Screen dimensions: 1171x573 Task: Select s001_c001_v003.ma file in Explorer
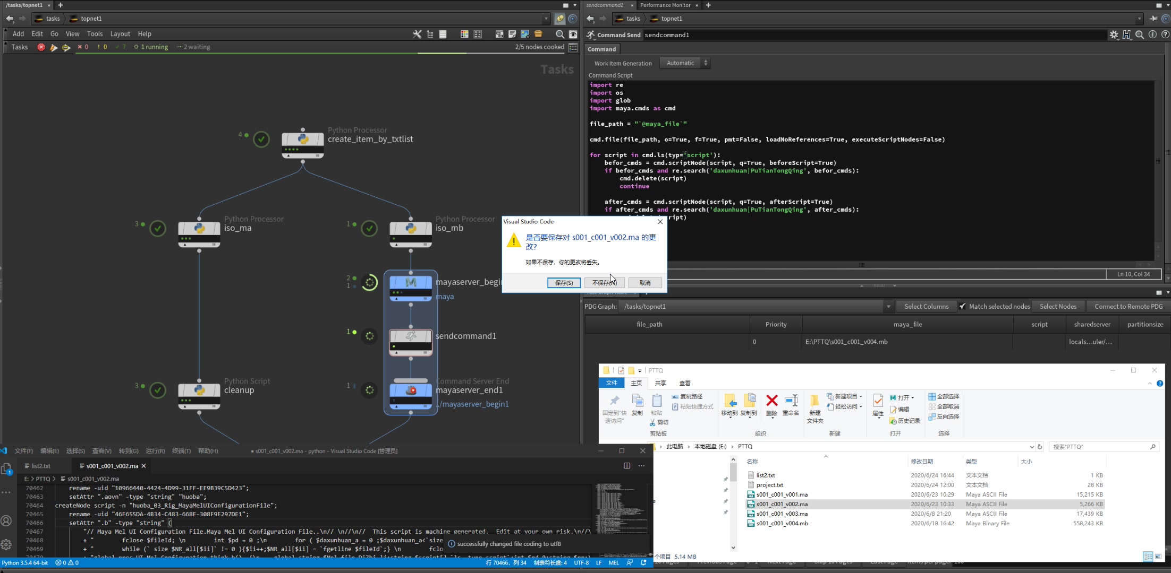(782, 514)
